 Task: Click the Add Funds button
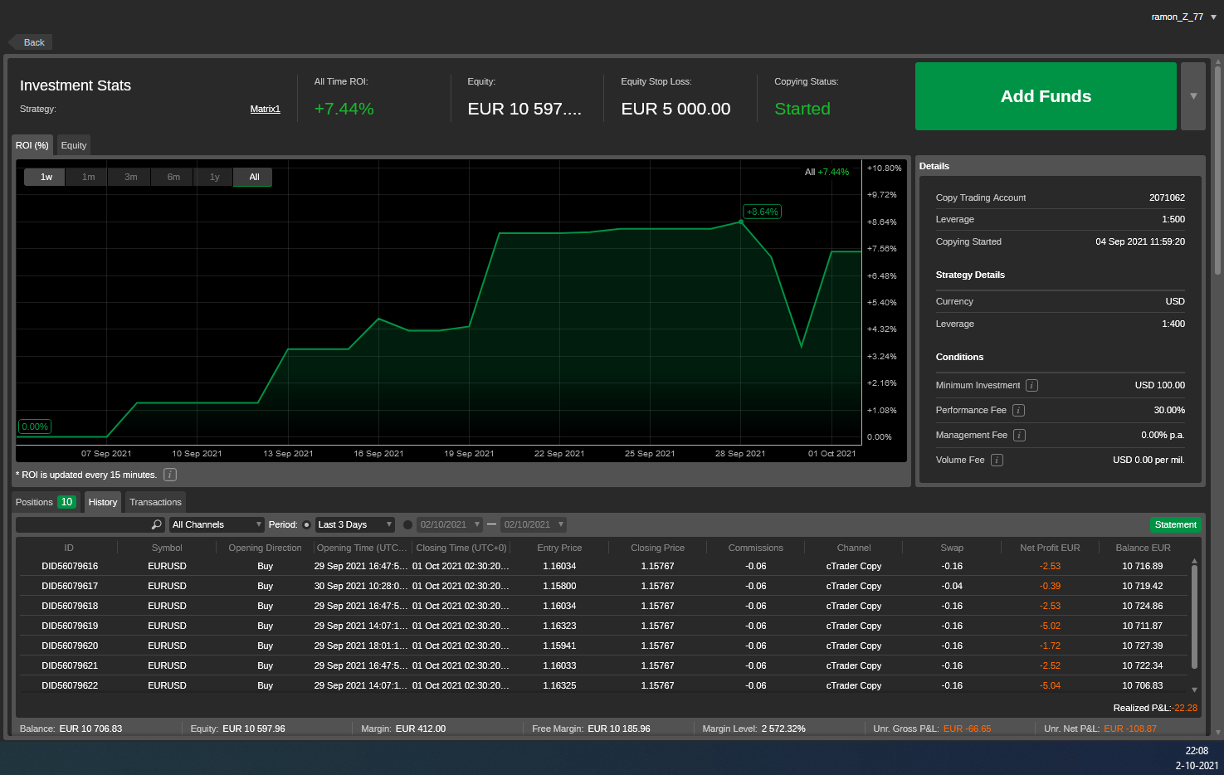(1046, 96)
